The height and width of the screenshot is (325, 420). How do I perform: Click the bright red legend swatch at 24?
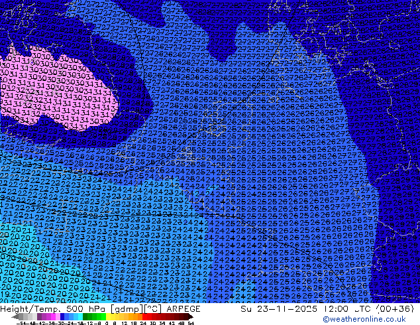tap(144, 316)
